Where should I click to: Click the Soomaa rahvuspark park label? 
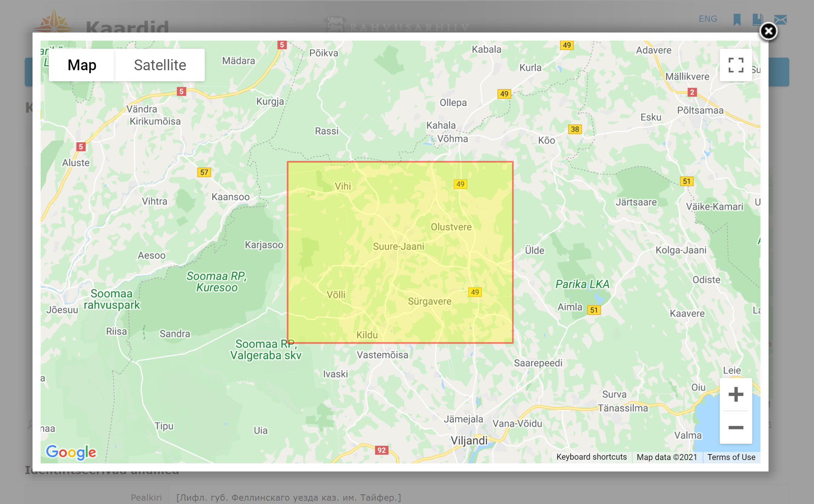(x=112, y=299)
